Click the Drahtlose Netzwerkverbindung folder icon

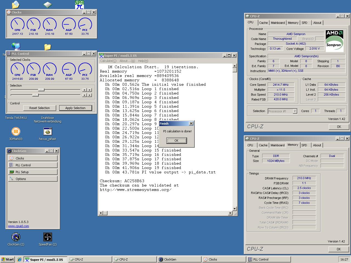coord(47,47)
